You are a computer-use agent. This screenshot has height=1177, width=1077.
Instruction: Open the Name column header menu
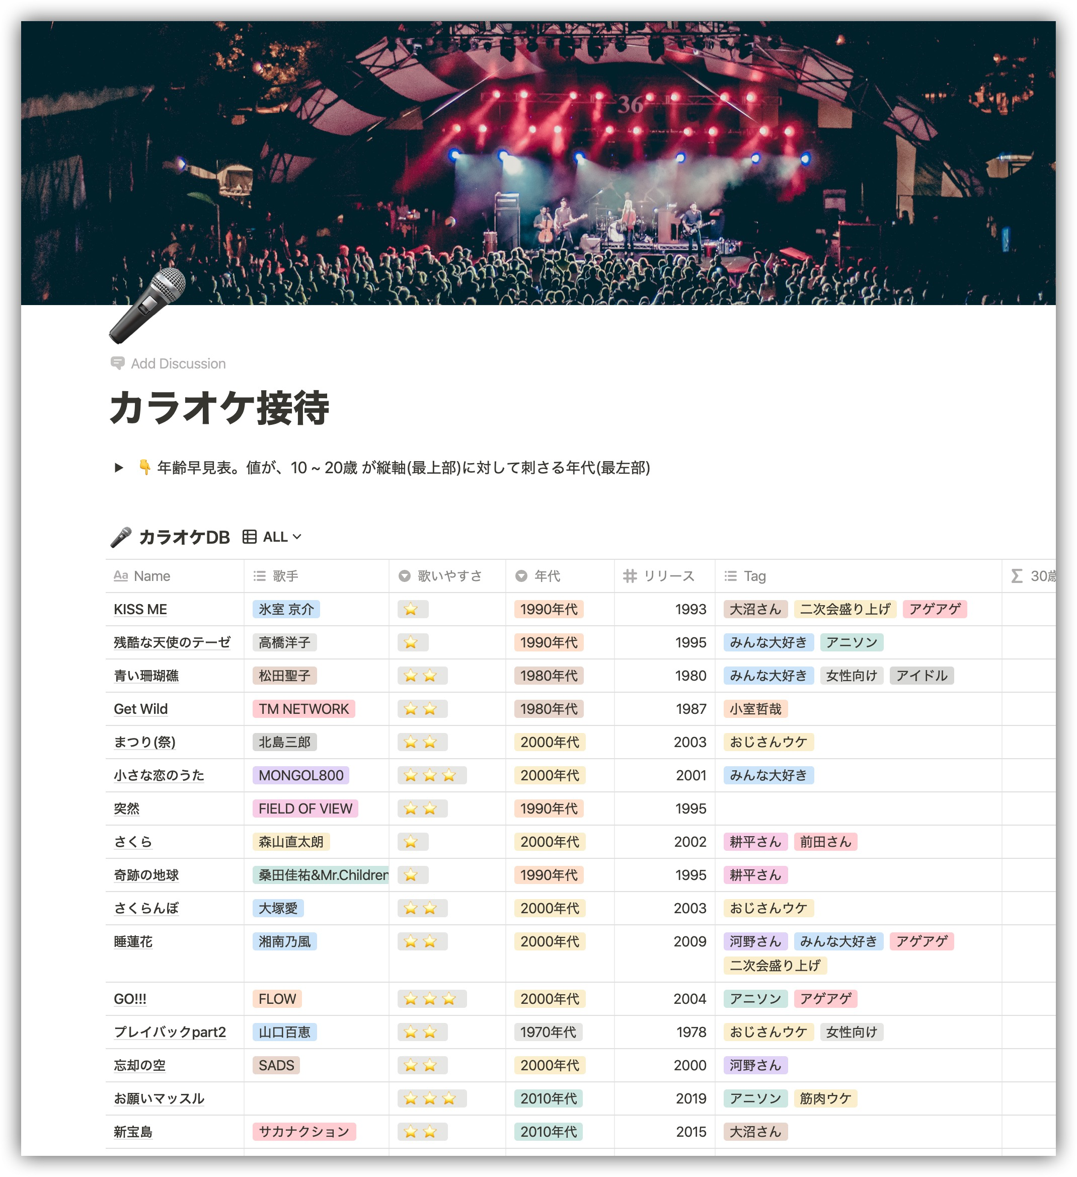pos(175,575)
